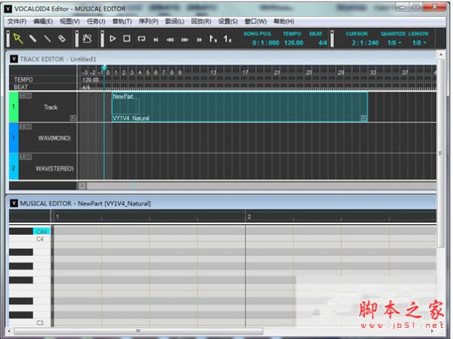Click the end marker icon beside it
The height and width of the screenshot is (339, 453).
click(227, 39)
